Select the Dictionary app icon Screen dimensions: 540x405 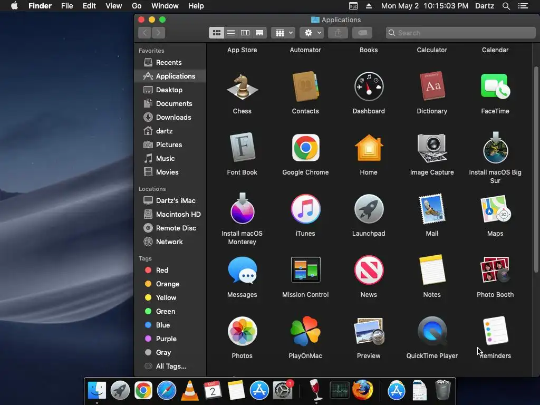pos(432,86)
